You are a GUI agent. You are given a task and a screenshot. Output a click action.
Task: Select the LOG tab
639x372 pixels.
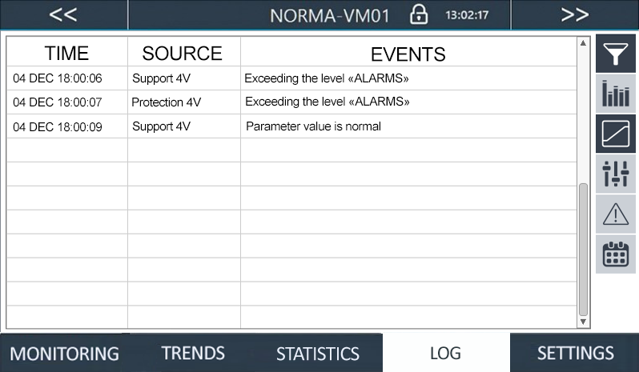coord(446,353)
